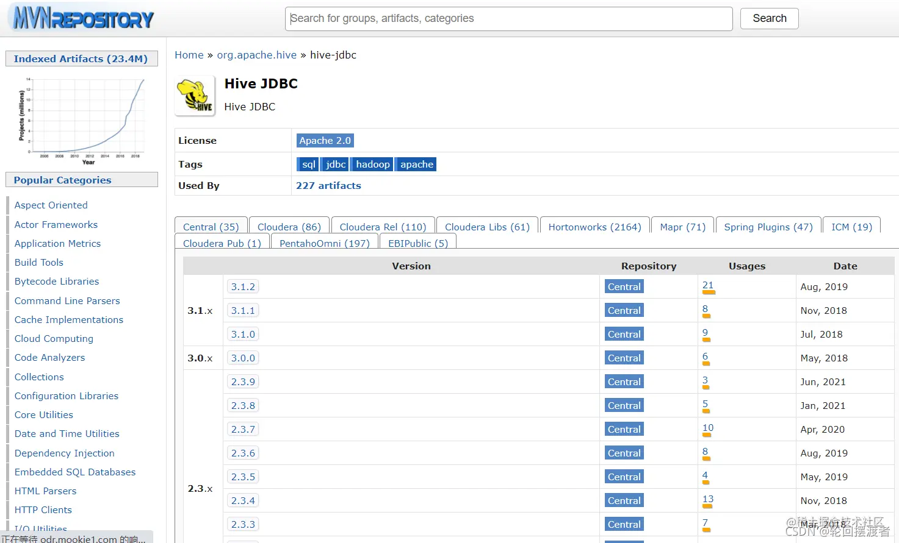Switch to the Cloudera Rel (110) tab
This screenshot has height=543, width=899.
pos(383,227)
